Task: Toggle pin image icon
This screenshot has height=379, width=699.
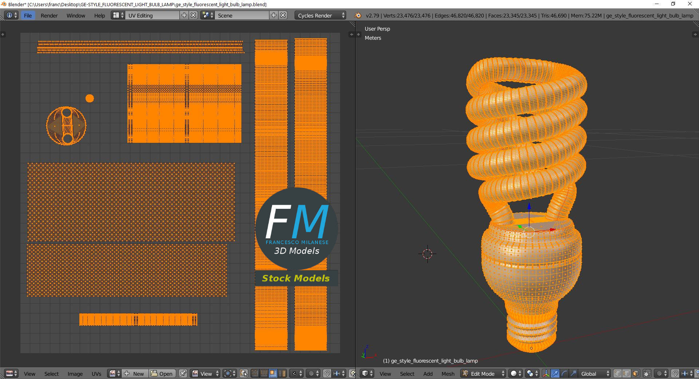Action: pyautogui.click(x=183, y=374)
